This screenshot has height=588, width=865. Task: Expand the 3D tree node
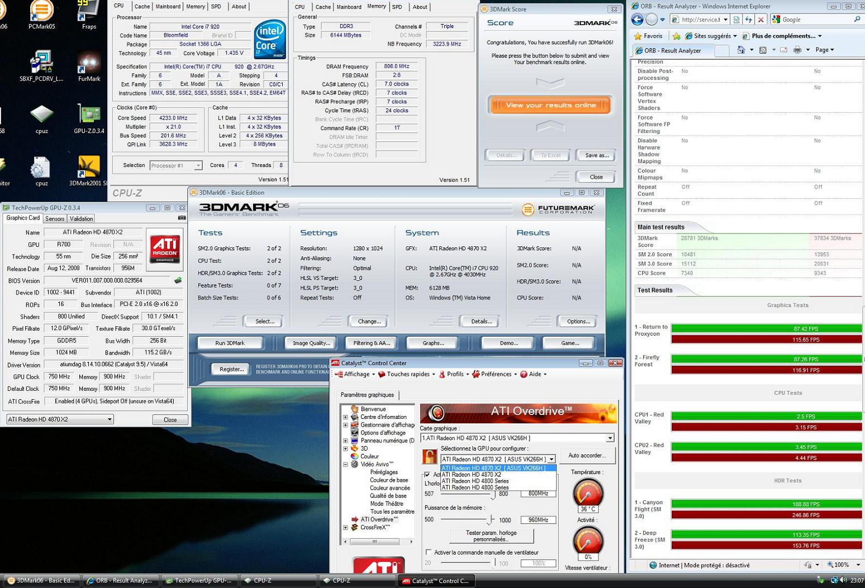(345, 448)
